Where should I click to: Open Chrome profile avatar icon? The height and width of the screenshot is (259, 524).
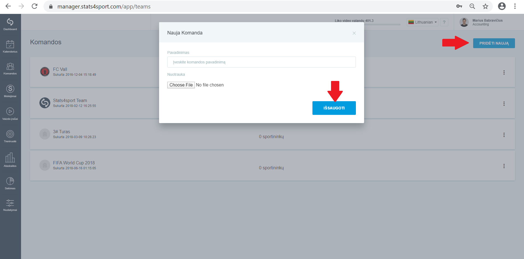502,6
